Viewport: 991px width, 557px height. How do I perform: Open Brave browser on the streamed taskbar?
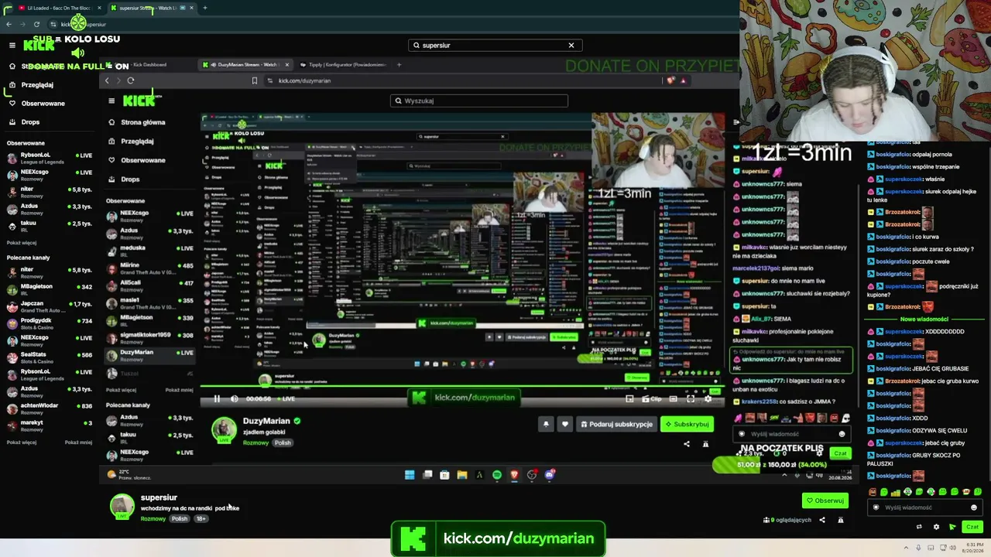(513, 474)
